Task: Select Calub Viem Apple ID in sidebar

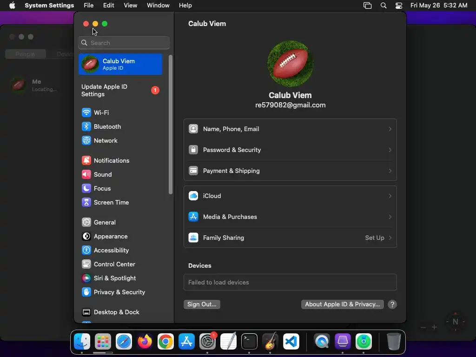Action: (120, 64)
